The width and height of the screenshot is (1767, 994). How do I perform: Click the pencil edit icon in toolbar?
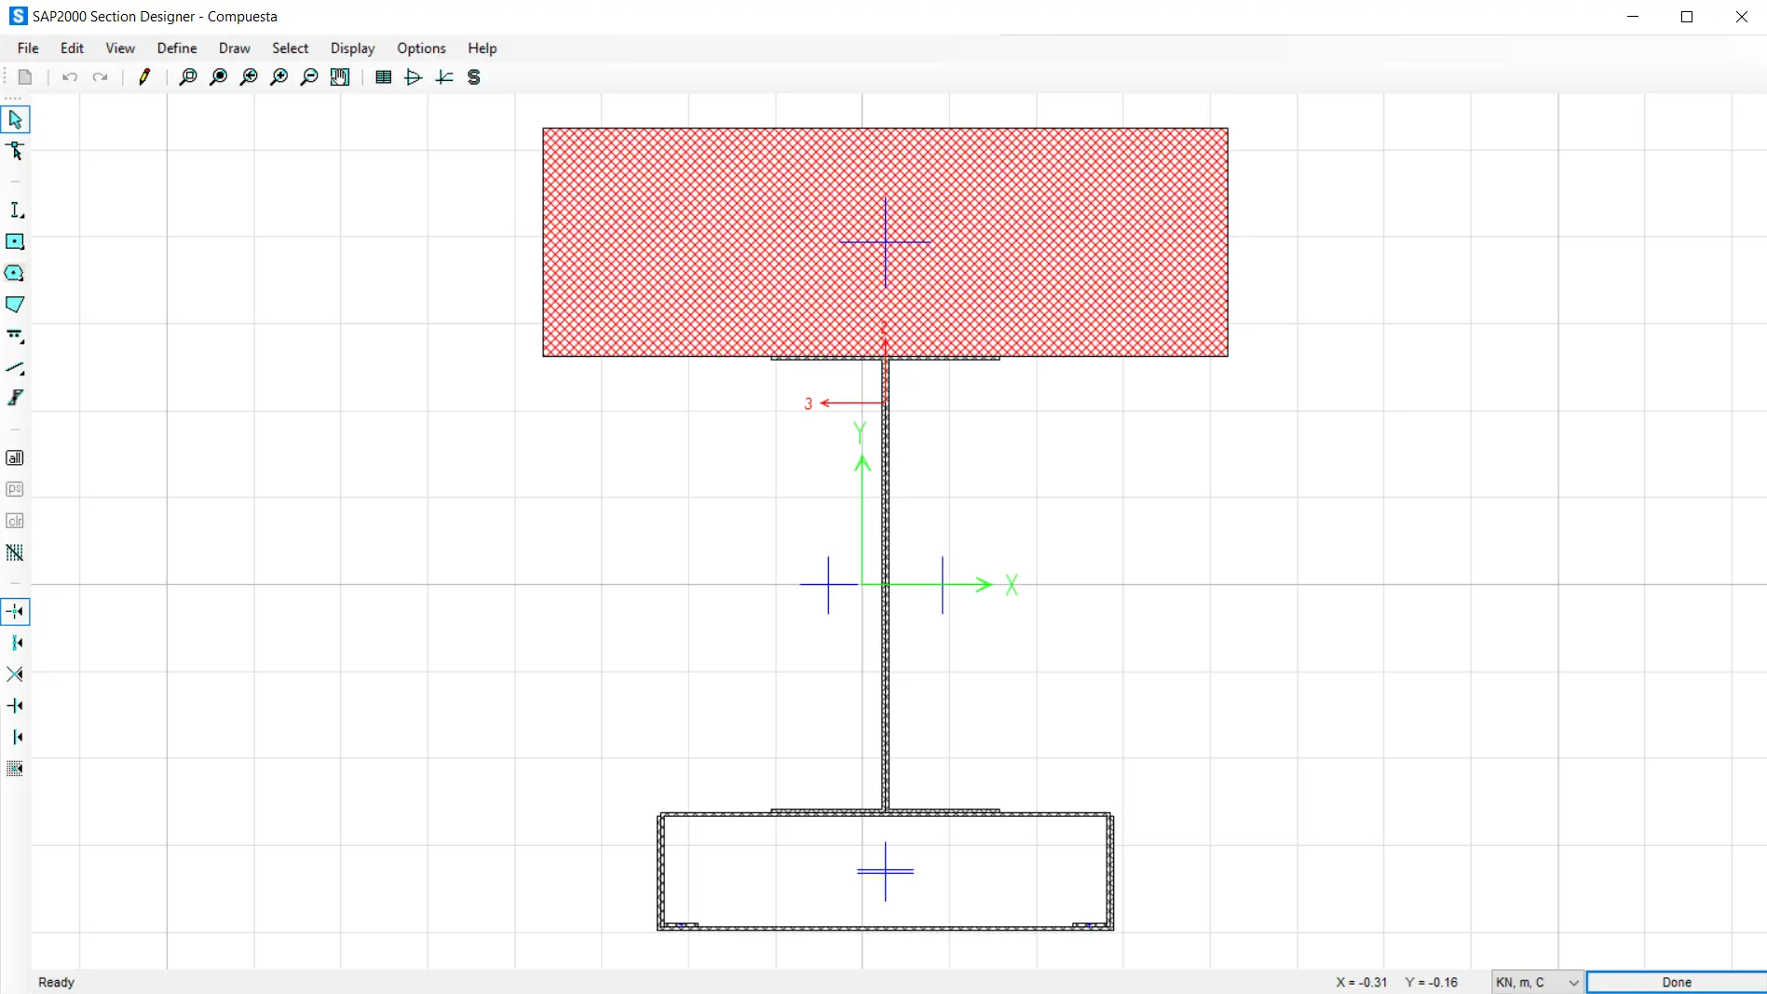click(x=144, y=77)
